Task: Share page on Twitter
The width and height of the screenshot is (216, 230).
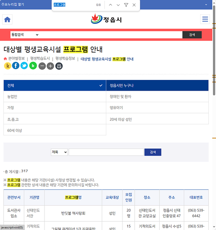Action: click(24, 66)
